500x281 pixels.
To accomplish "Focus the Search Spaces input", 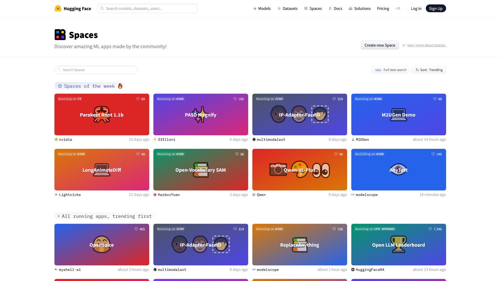I will point(96,70).
